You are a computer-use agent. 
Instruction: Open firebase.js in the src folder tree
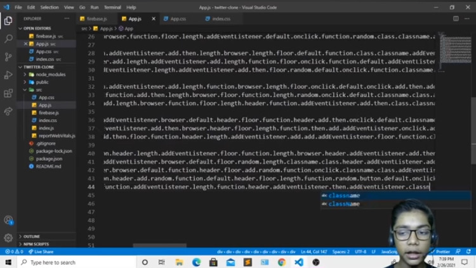tap(49, 113)
